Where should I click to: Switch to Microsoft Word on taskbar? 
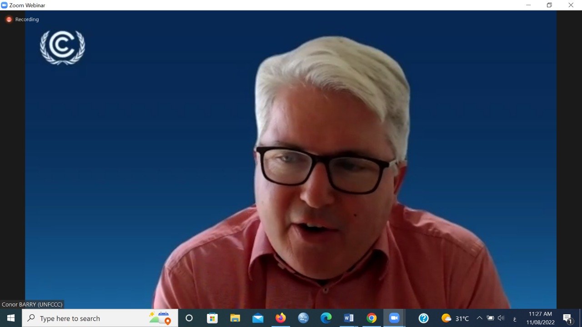[x=349, y=318]
